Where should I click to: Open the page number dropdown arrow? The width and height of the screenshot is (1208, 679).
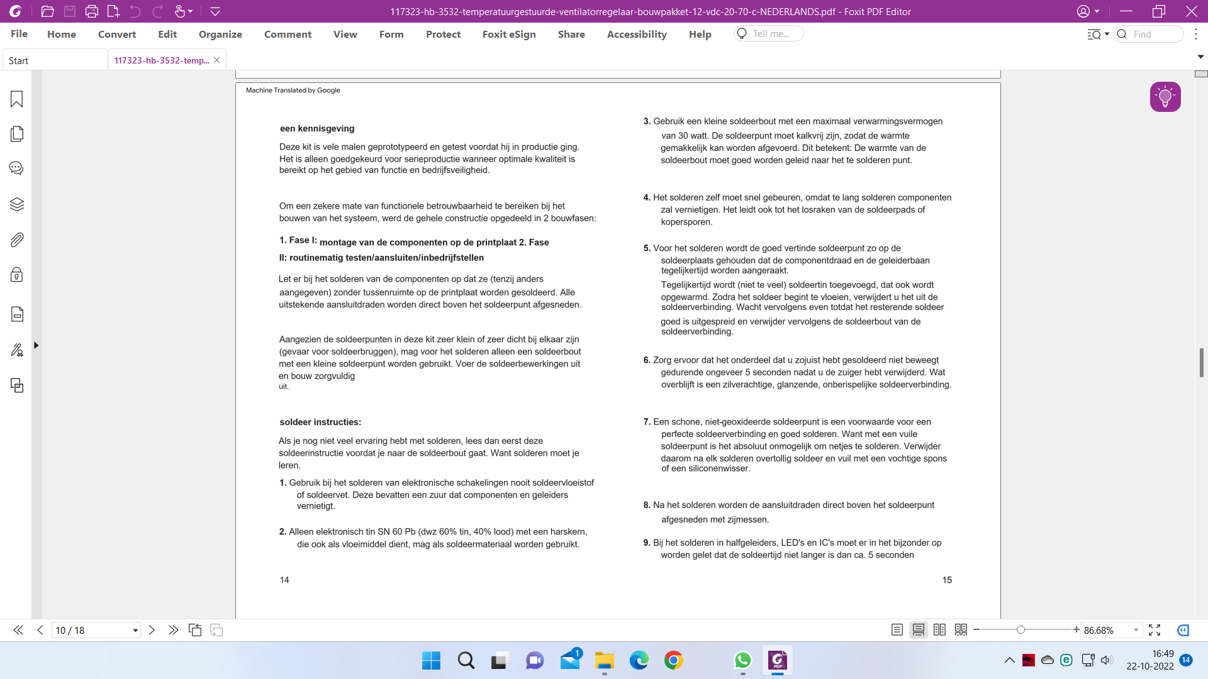click(135, 630)
